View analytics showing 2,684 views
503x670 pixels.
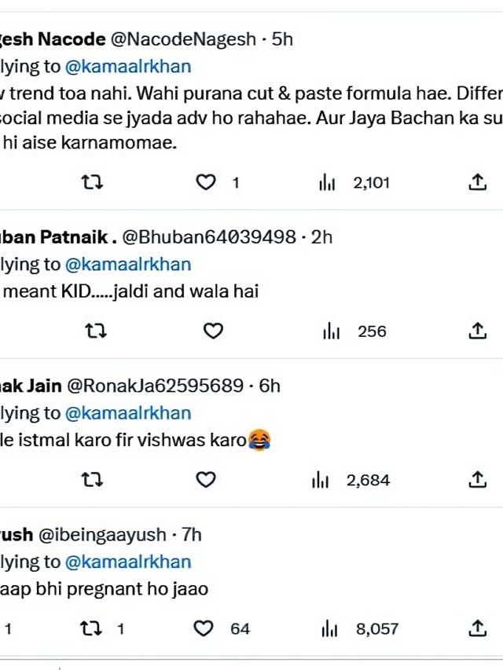point(351,480)
